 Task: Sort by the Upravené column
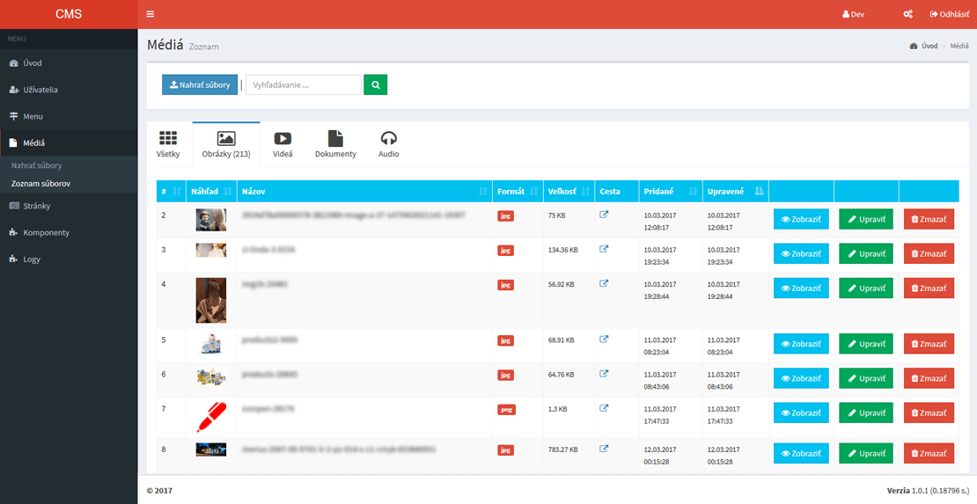coord(735,191)
